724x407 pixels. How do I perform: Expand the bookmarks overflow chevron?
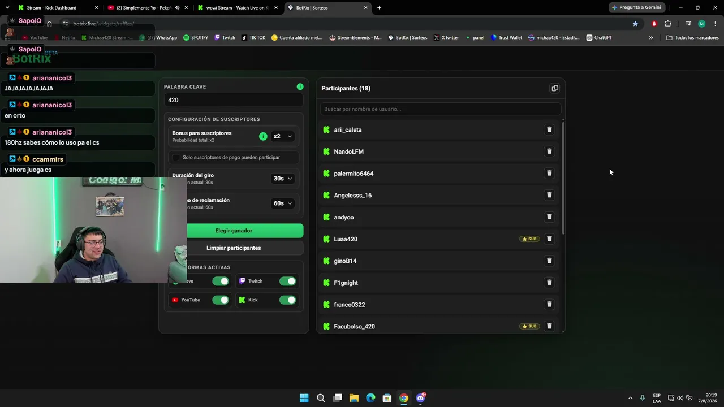click(x=651, y=38)
